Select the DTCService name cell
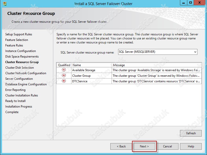This screenshot has width=207, height=155. pyautogui.click(x=91, y=81)
